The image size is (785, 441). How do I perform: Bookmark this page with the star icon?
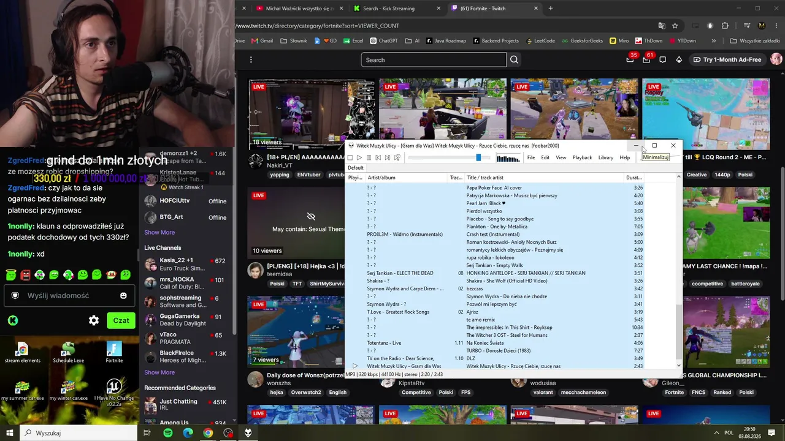click(x=675, y=26)
